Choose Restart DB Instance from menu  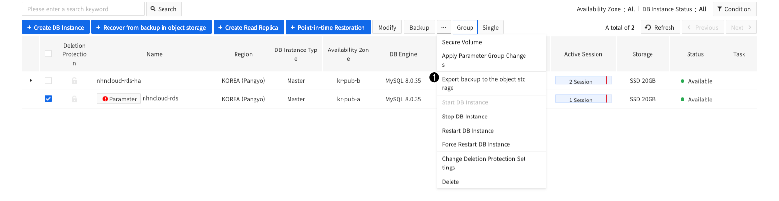point(468,131)
